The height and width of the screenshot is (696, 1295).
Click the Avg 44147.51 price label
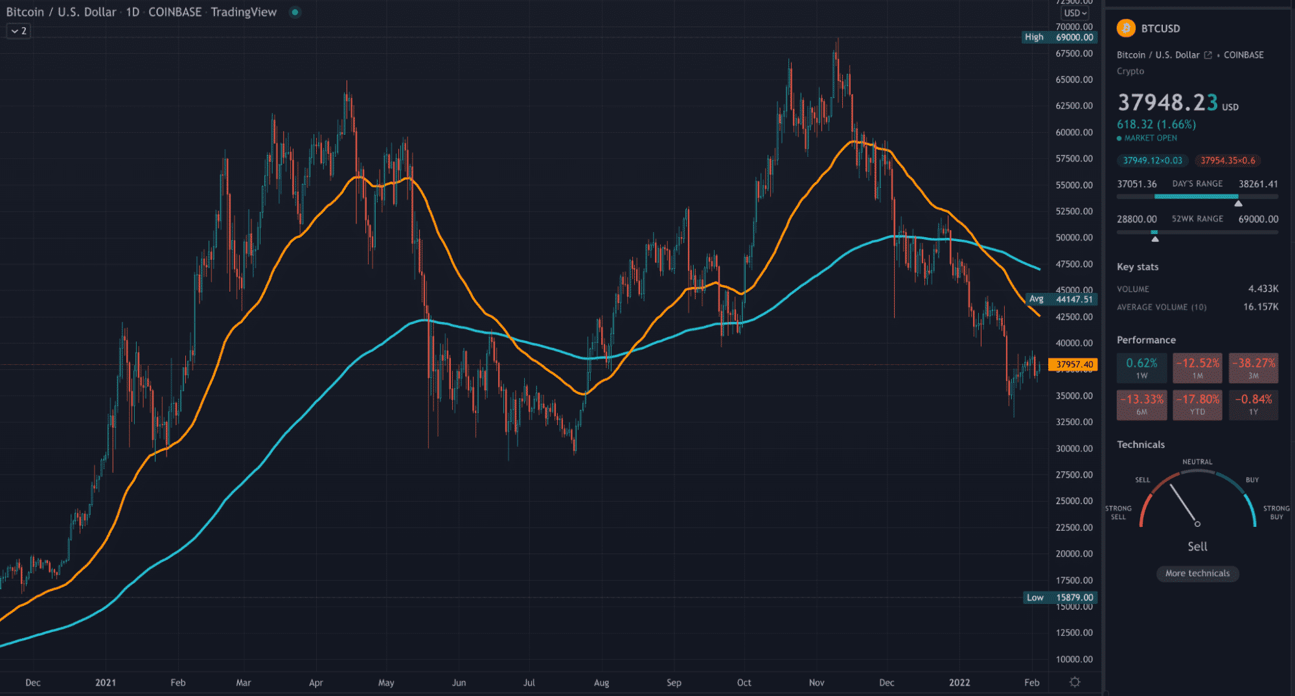[1062, 299]
